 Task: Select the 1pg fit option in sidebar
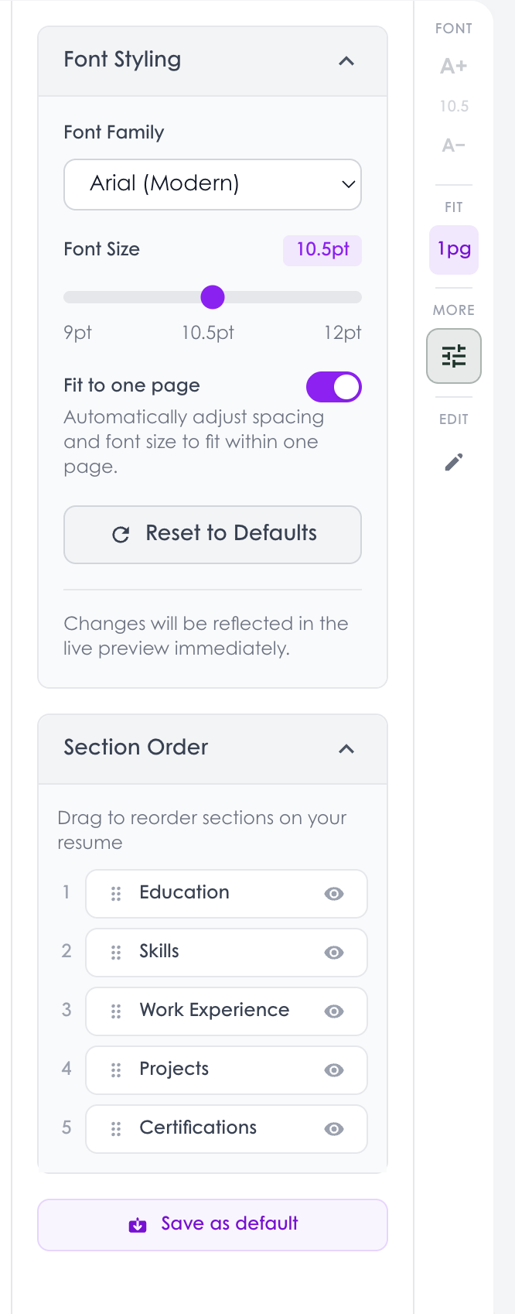pos(453,249)
